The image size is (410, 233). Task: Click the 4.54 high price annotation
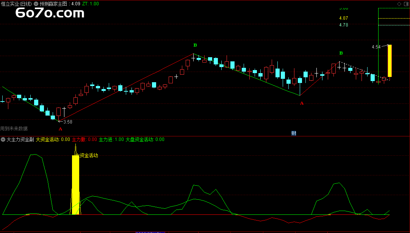point(376,47)
